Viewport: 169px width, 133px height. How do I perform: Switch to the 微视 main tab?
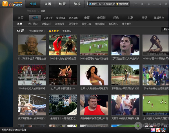77,4
